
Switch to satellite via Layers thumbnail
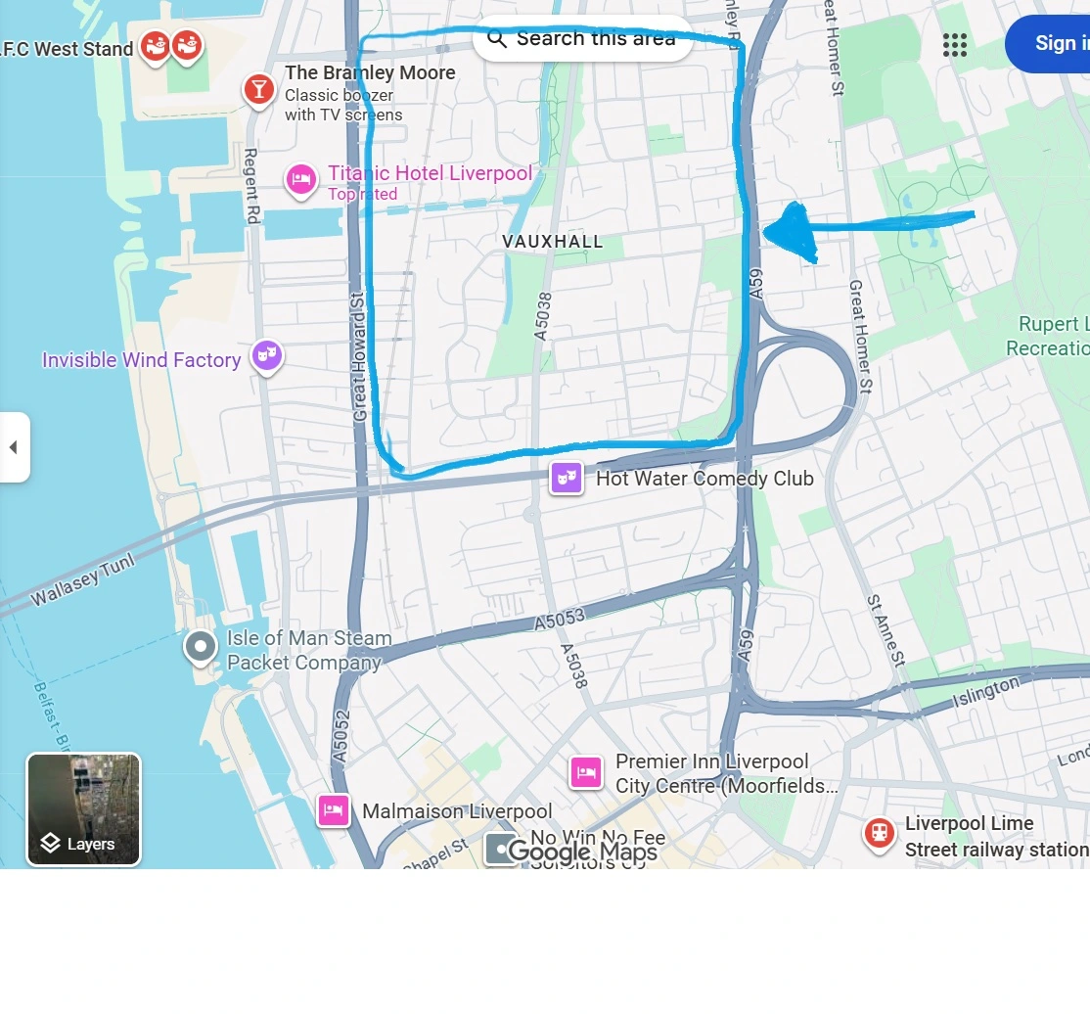83,808
